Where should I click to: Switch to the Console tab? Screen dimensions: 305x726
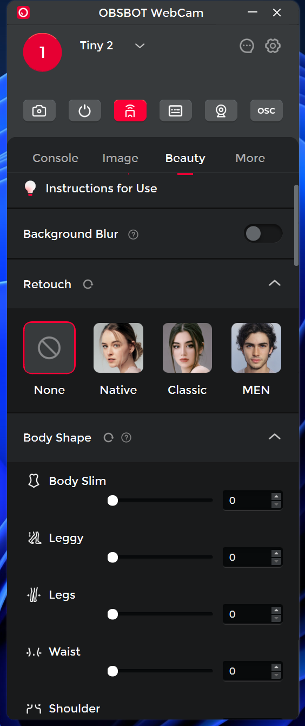56,158
